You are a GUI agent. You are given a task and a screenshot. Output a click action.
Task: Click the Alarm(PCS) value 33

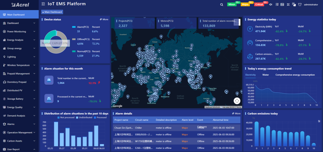tap(79, 32)
